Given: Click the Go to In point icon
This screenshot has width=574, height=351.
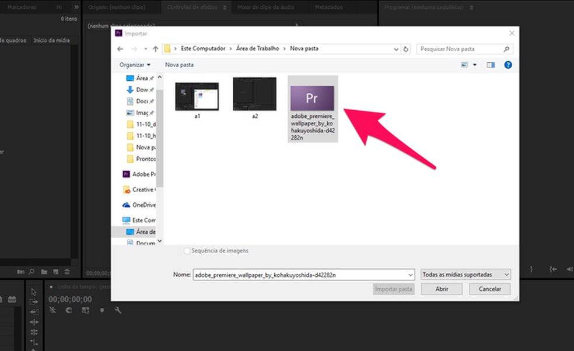Looking at the screenshot, I should [x=553, y=269].
